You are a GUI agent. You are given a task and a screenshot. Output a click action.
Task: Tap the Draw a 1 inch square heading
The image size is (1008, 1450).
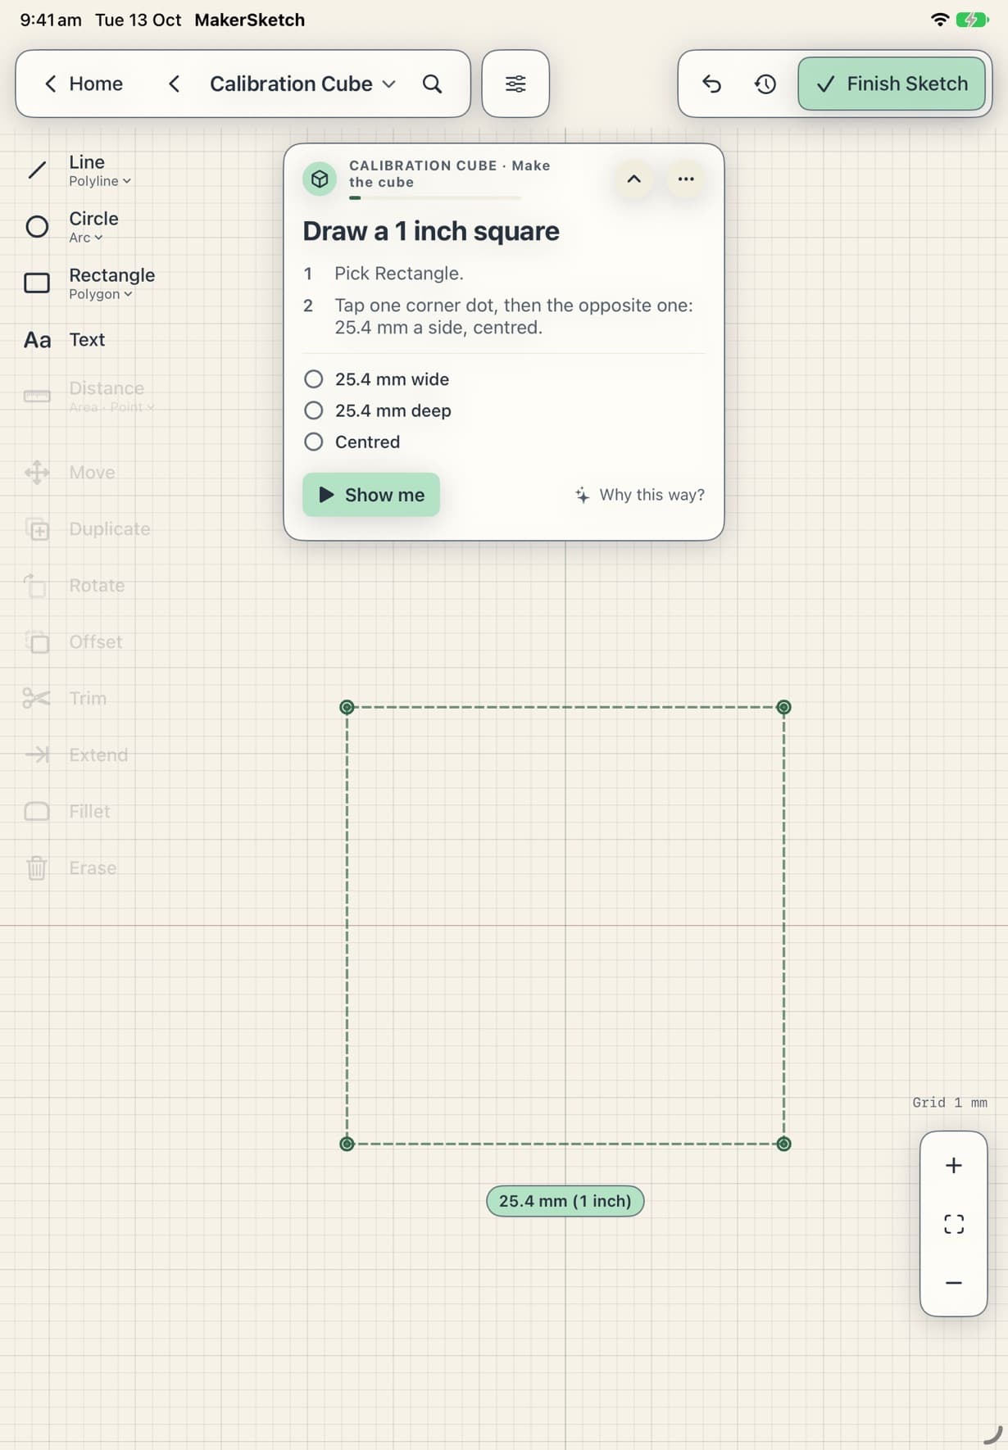[431, 231]
